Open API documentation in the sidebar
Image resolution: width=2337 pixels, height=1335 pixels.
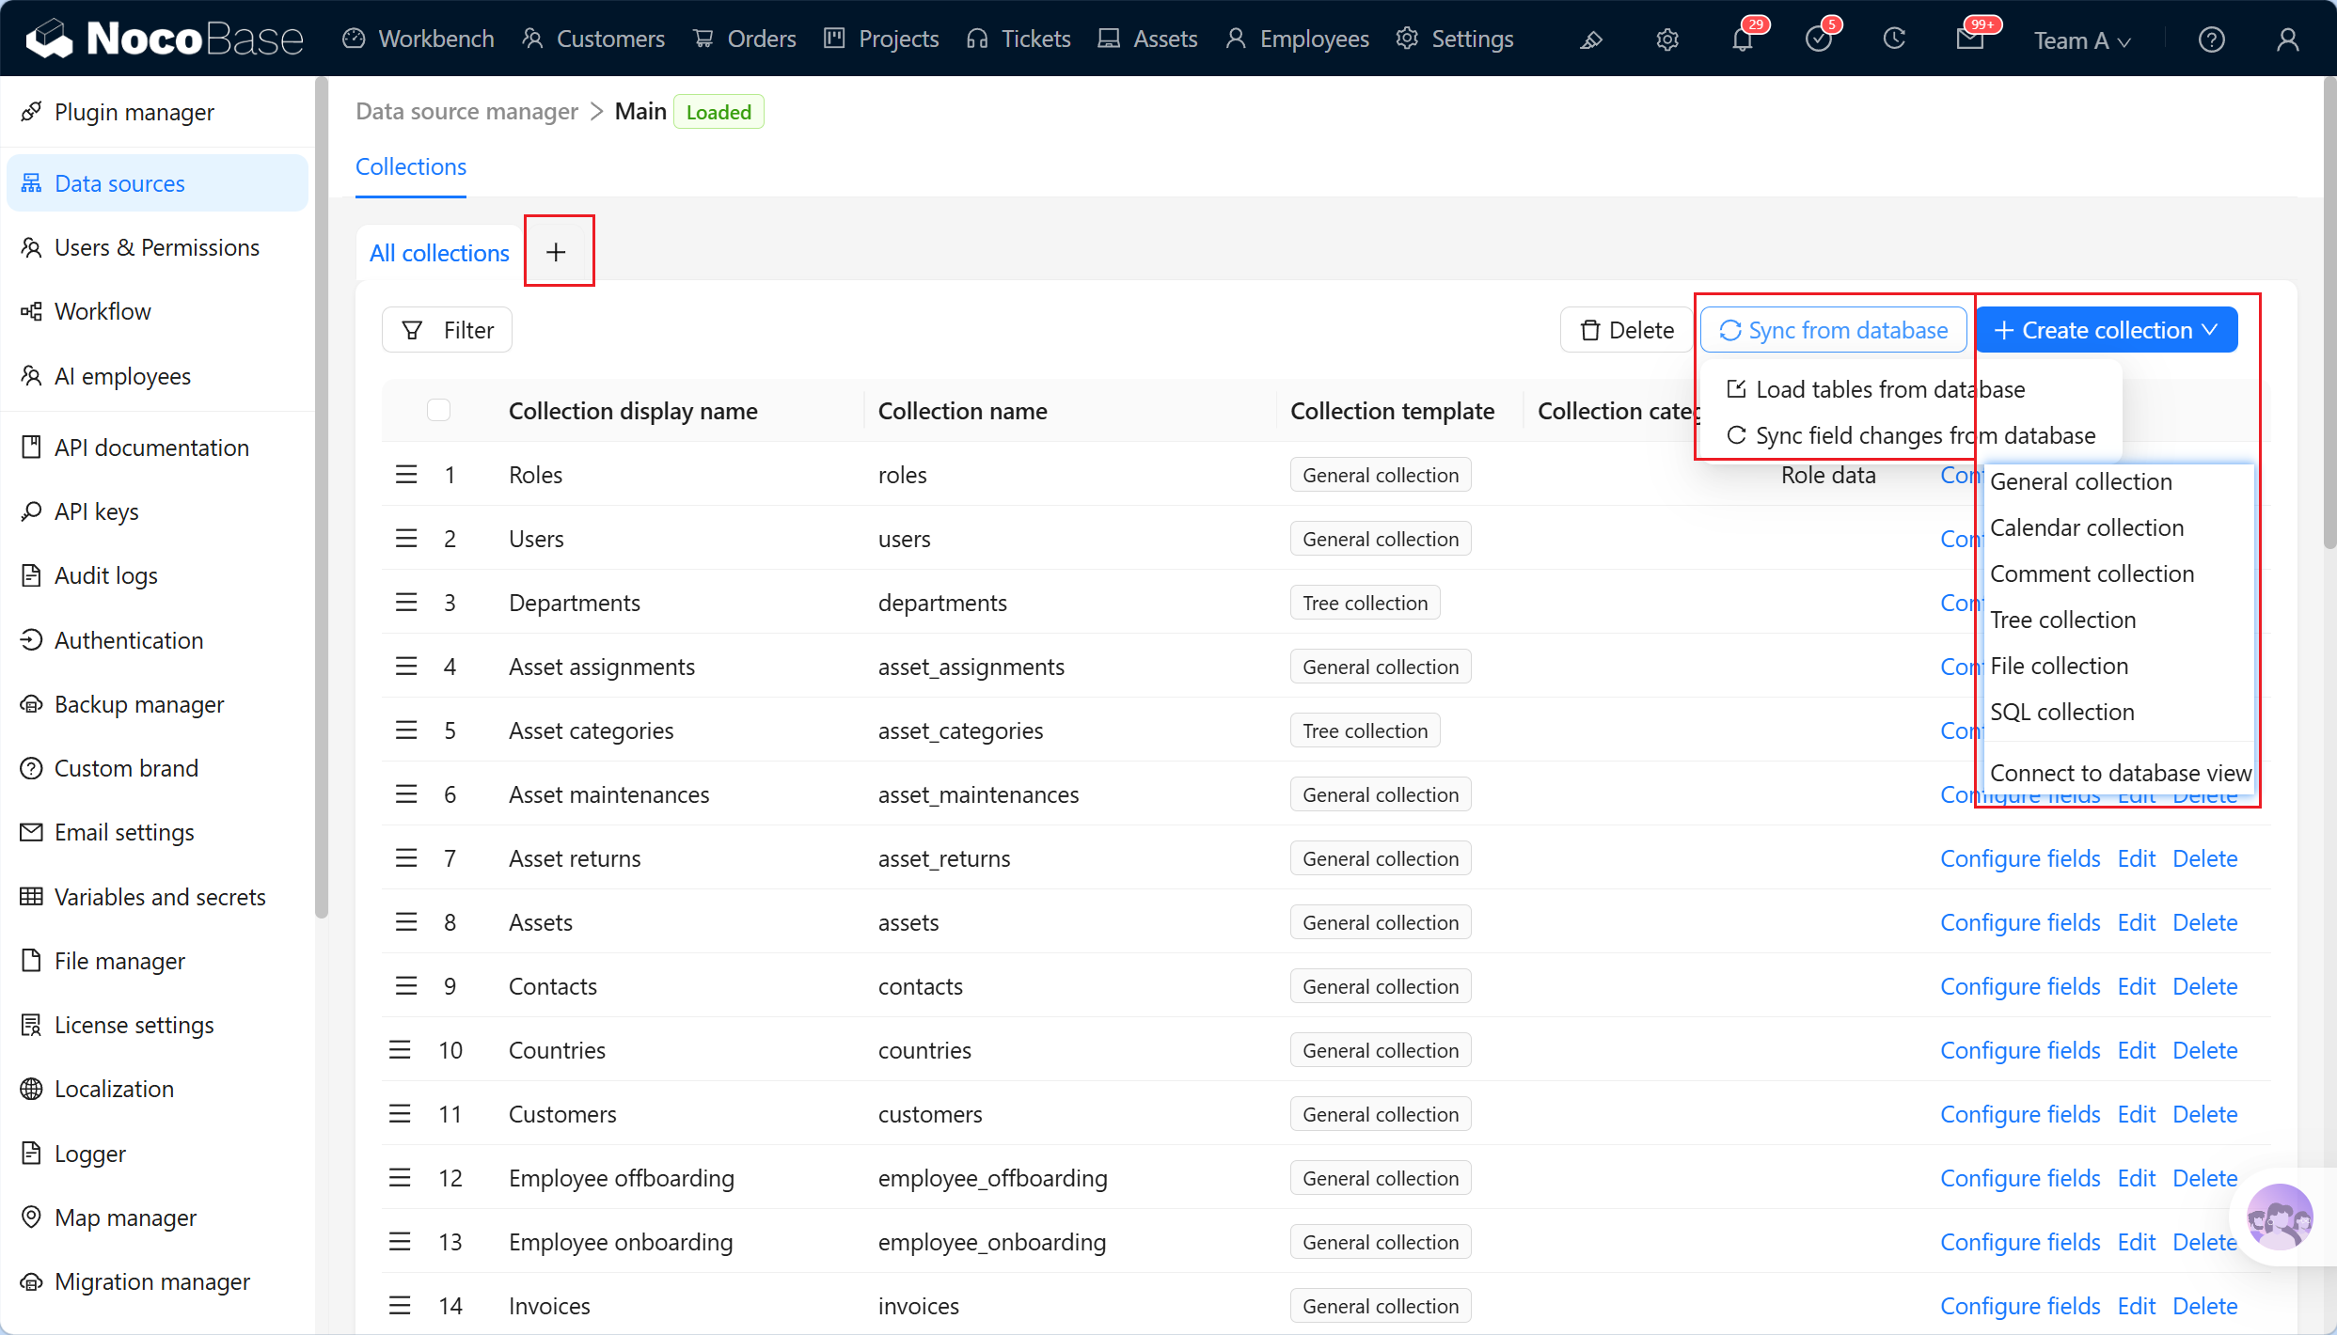[x=157, y=448]
